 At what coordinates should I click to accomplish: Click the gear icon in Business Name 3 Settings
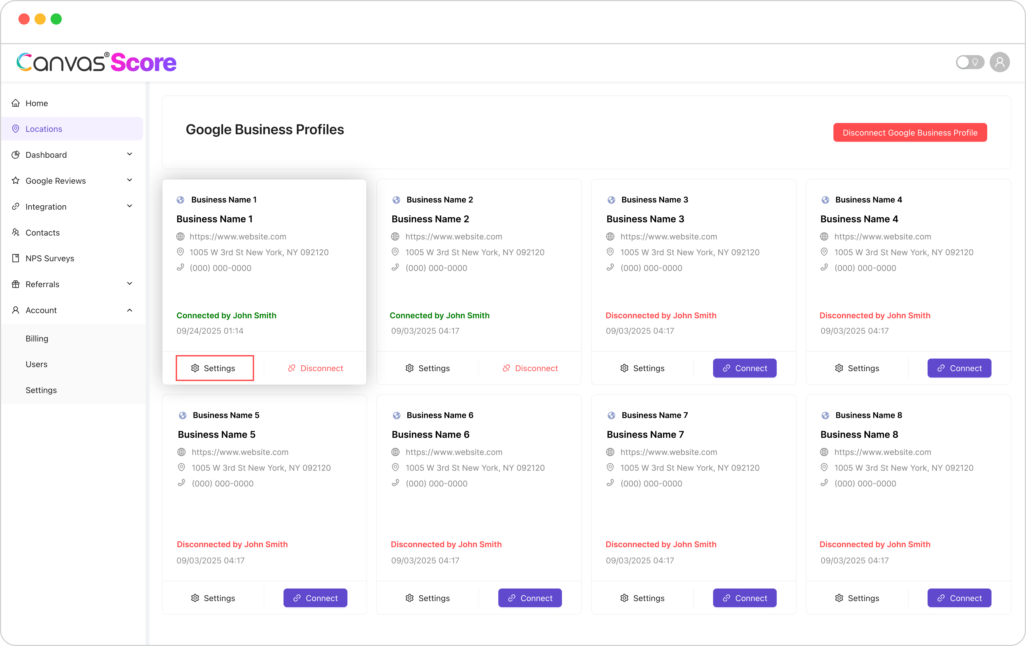[x=624, y=368]
